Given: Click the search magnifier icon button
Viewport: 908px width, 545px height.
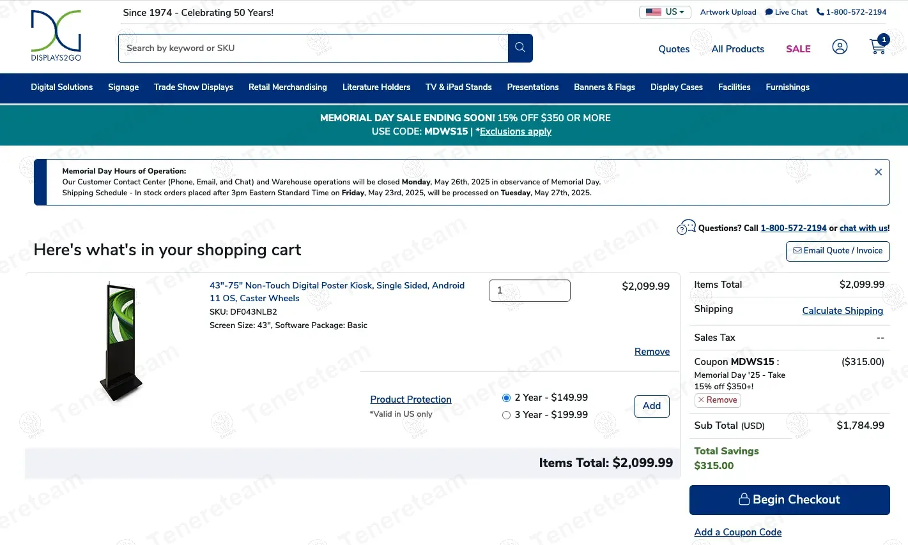Looking at the screenshot, I should pyautogui.click(x=520, y=48).
